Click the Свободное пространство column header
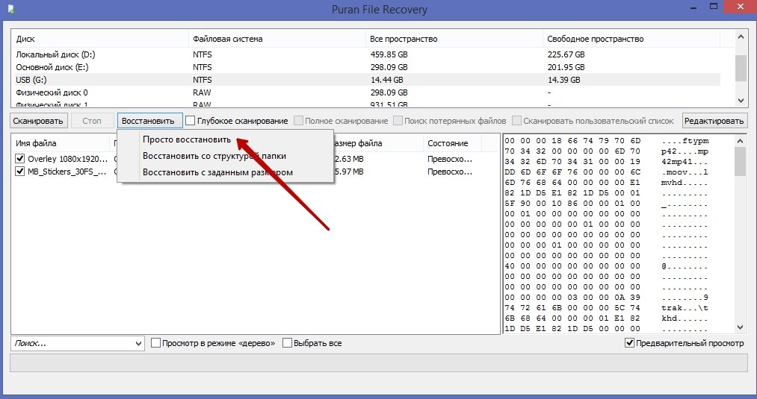Screen dimensions: 757x399 pyautogui.click(x=631, y=39)
